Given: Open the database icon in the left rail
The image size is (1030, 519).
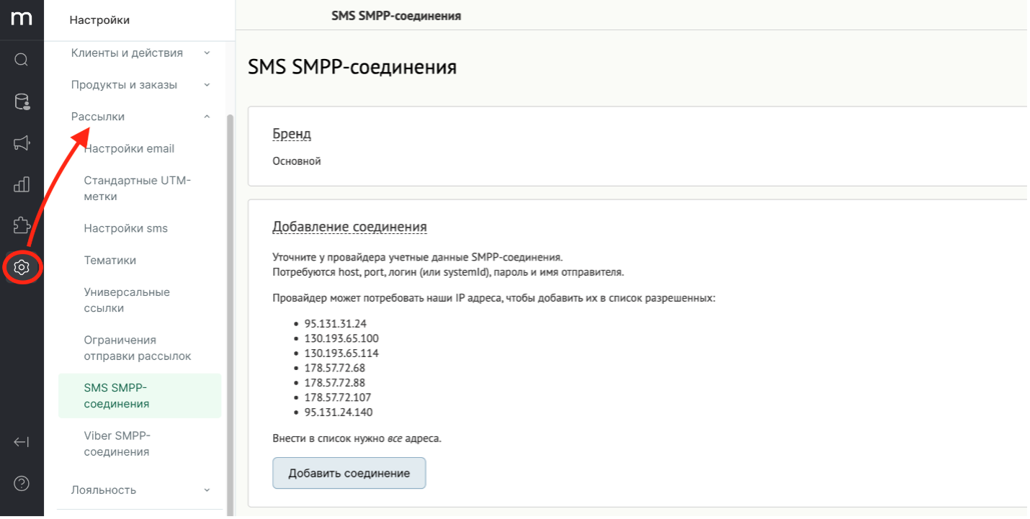Looking at the screenshot, I should [x=22, y=101].
